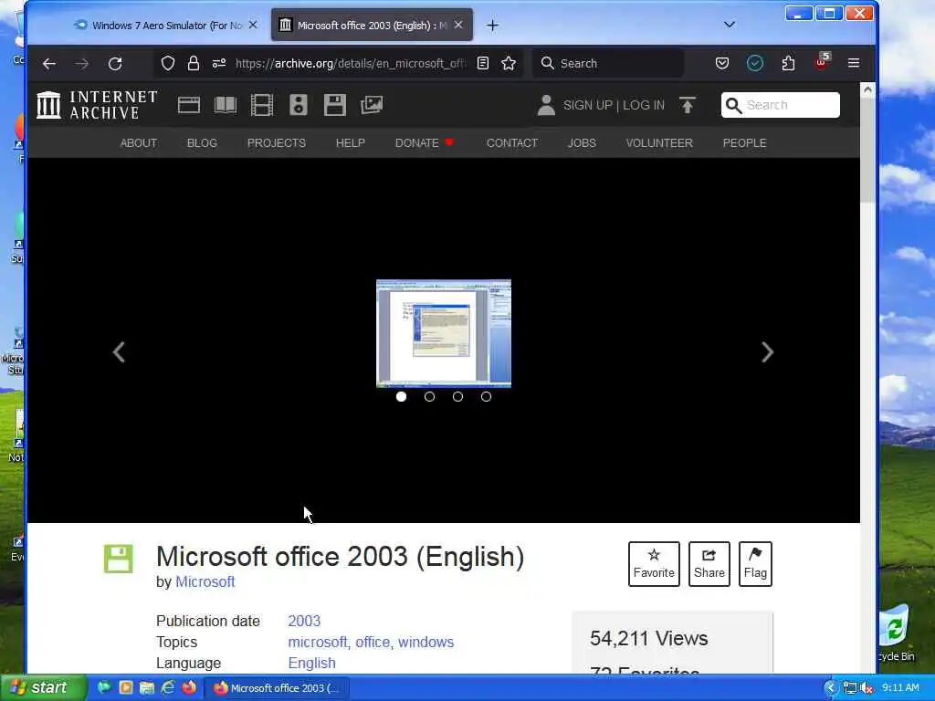Open the Recycle Bin on the desktop

tap(895, 633)
